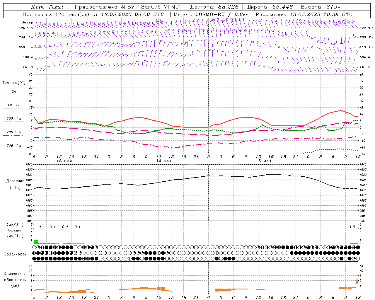375x300 pixels.
Task: Click the longitude value 88.226
Action: tap(228, 7)
